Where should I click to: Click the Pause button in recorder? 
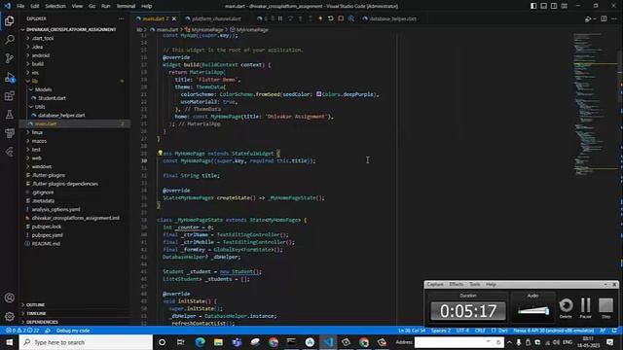tap(585, 308)
